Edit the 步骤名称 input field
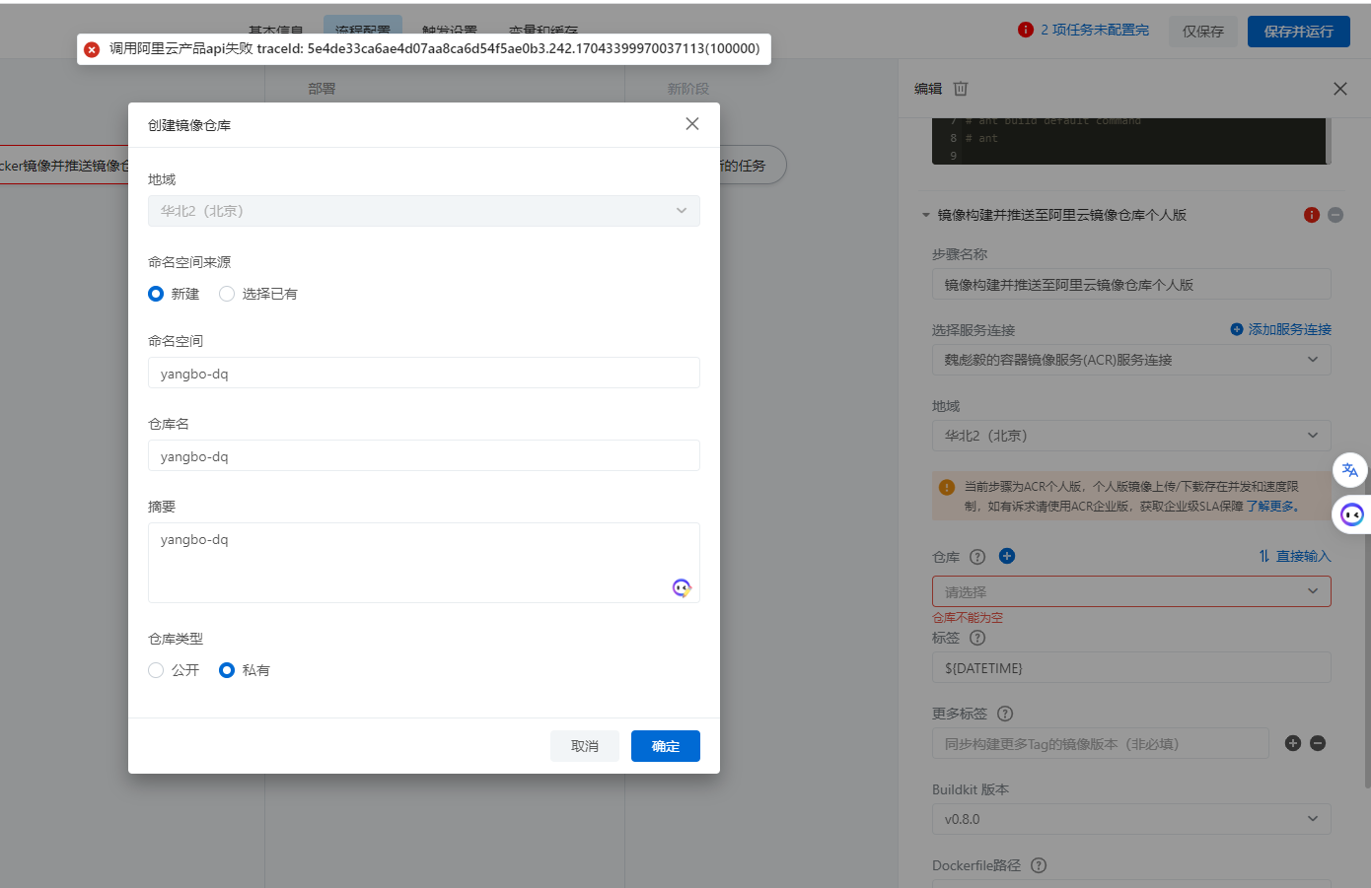The width and height of the screenshot is (1371, 888). click(1131, 285)
